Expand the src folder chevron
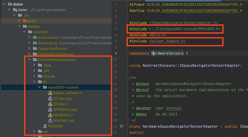 pyautogui.click(x=34, y=132)
